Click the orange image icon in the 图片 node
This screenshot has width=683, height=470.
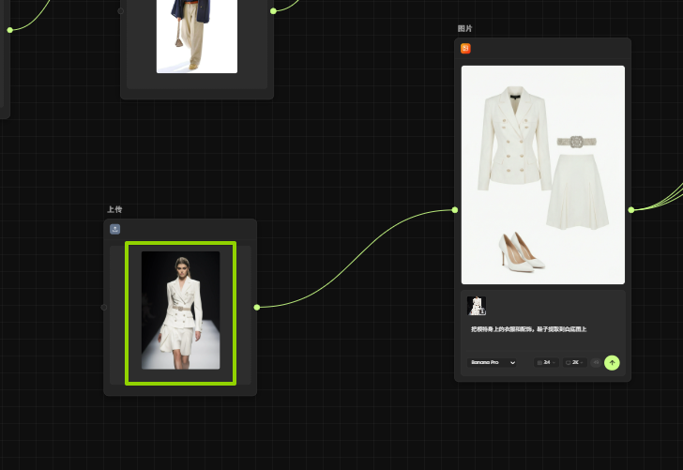click(x=465, y=49)
